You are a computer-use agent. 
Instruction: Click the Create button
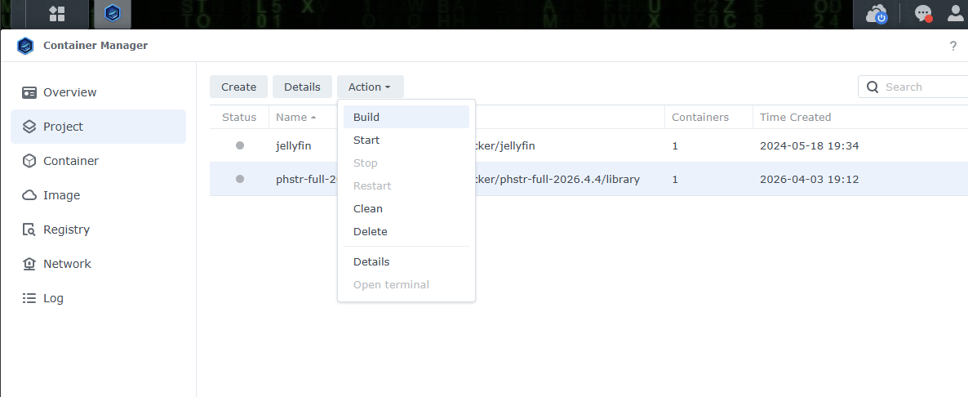tap(238, 87)
